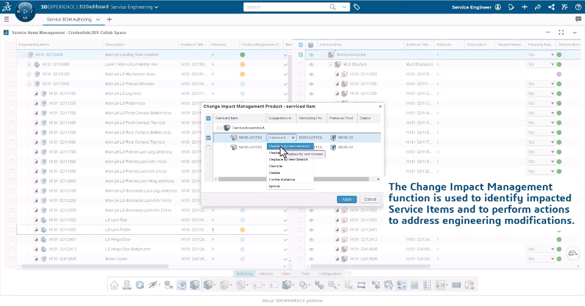Uncheck the Service Assembly row checkbox
585x306 pixels.
(300, 55)
